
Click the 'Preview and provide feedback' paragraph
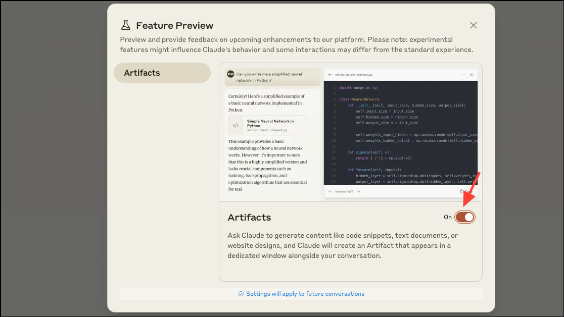(x=296, y=44)
